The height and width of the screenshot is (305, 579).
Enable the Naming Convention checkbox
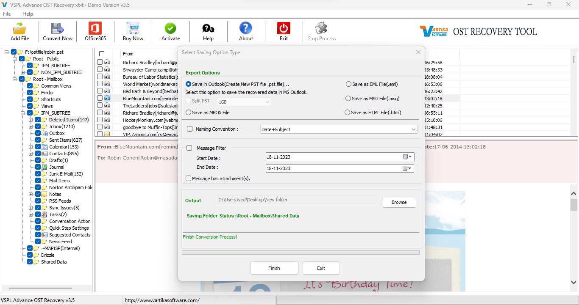click(x=189, y=129)
